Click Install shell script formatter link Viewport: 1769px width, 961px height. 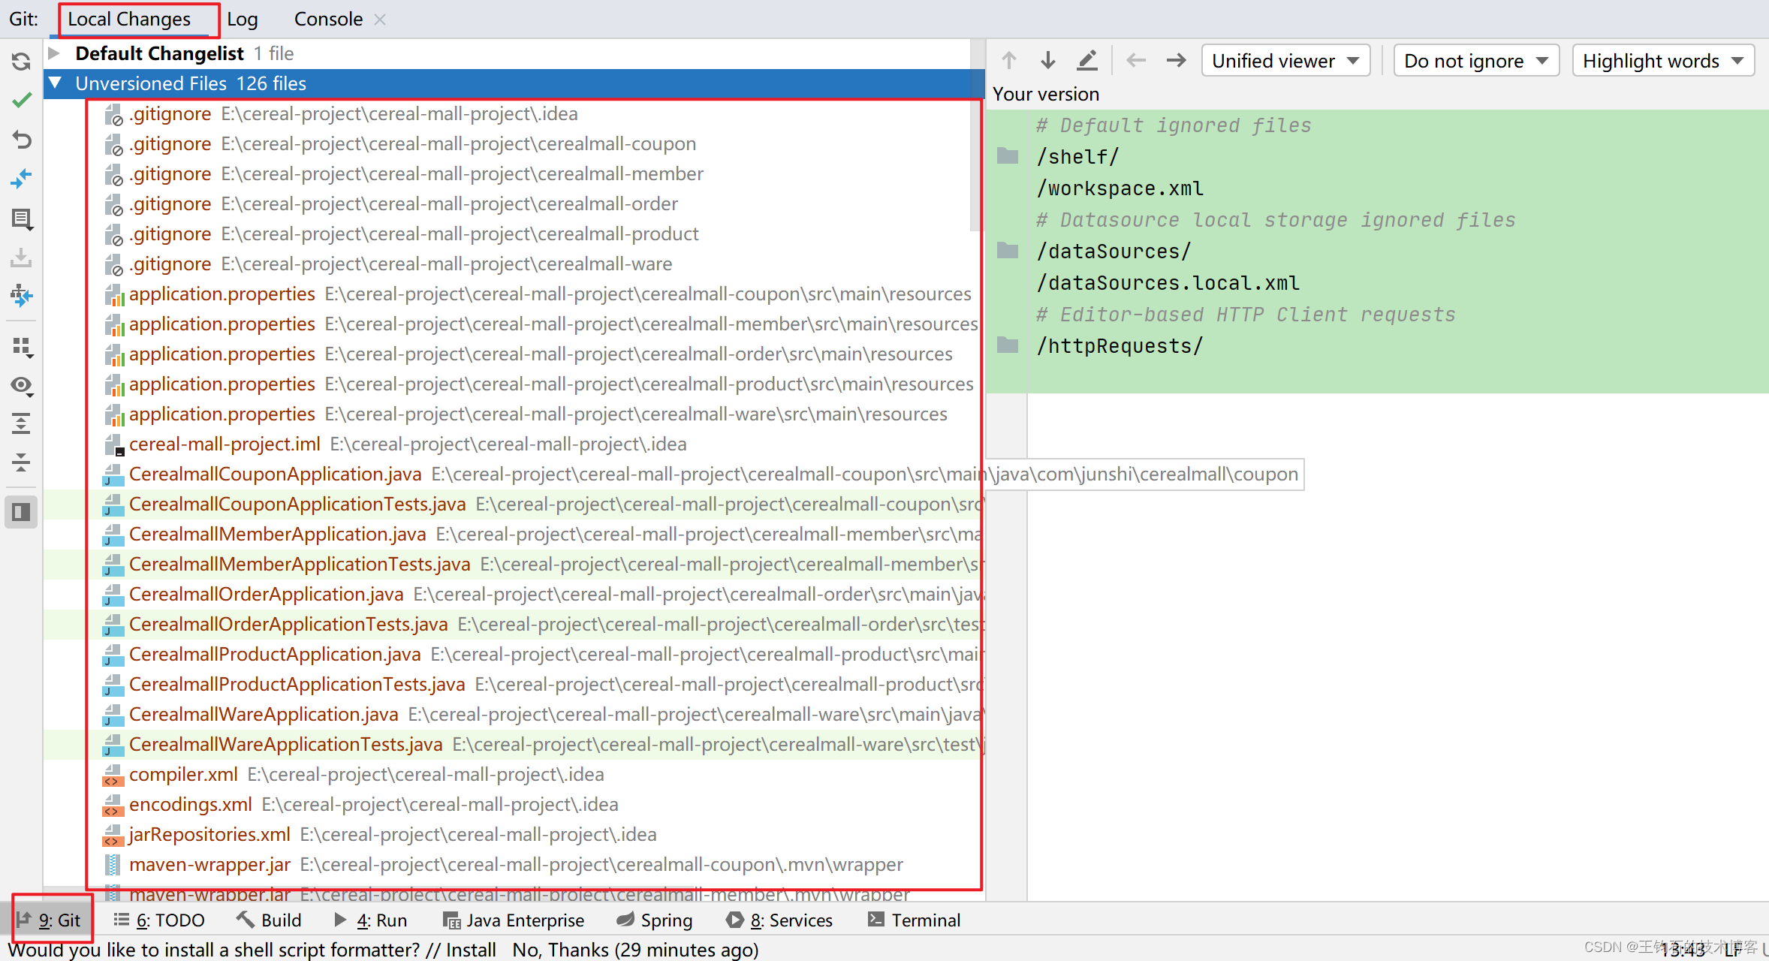click(x=471, y=950)
